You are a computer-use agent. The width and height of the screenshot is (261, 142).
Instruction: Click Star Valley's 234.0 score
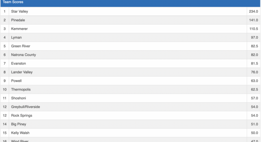[253, 11]
